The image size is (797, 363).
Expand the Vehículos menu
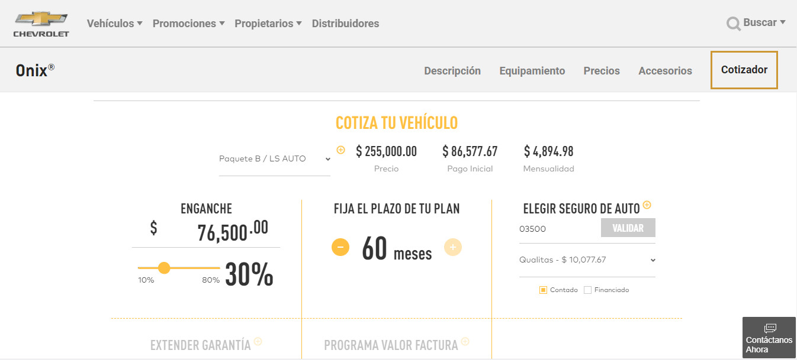click(114, 24)
